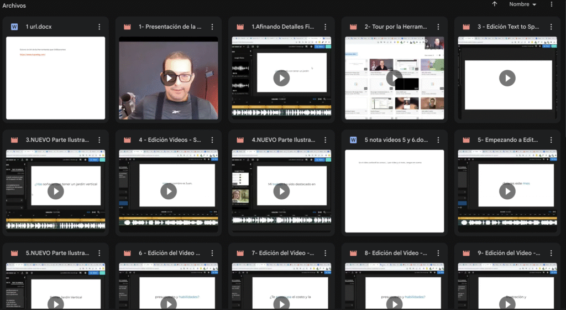Click the Word icon of 1 url.docx

pos(14,27)
